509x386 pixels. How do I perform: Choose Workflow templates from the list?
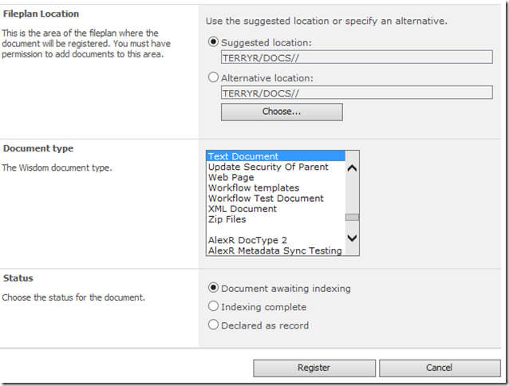(254, 187)
